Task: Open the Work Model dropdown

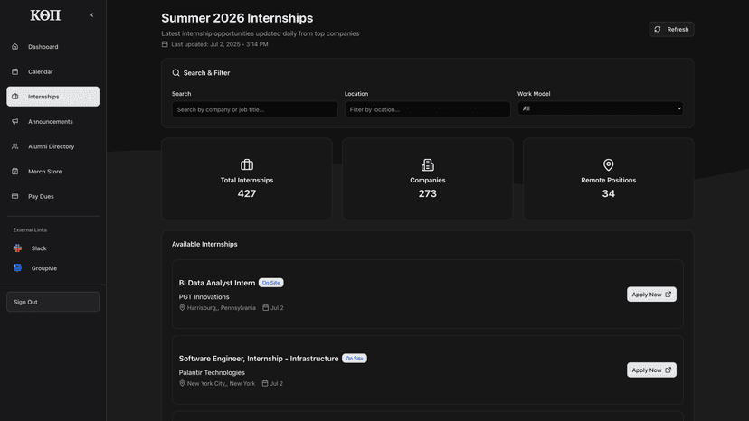Action: point(600,108)
